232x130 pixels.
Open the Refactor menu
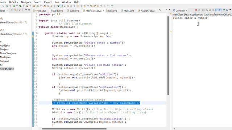[x=13, y=2]
